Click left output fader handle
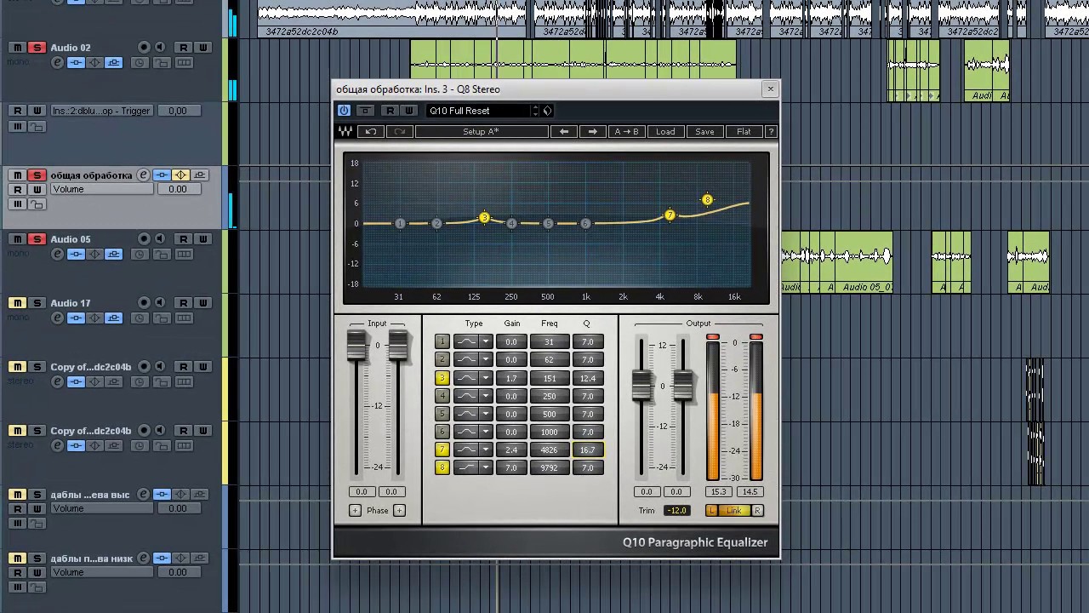The image size is (1089, 613). tap(641, 386)
